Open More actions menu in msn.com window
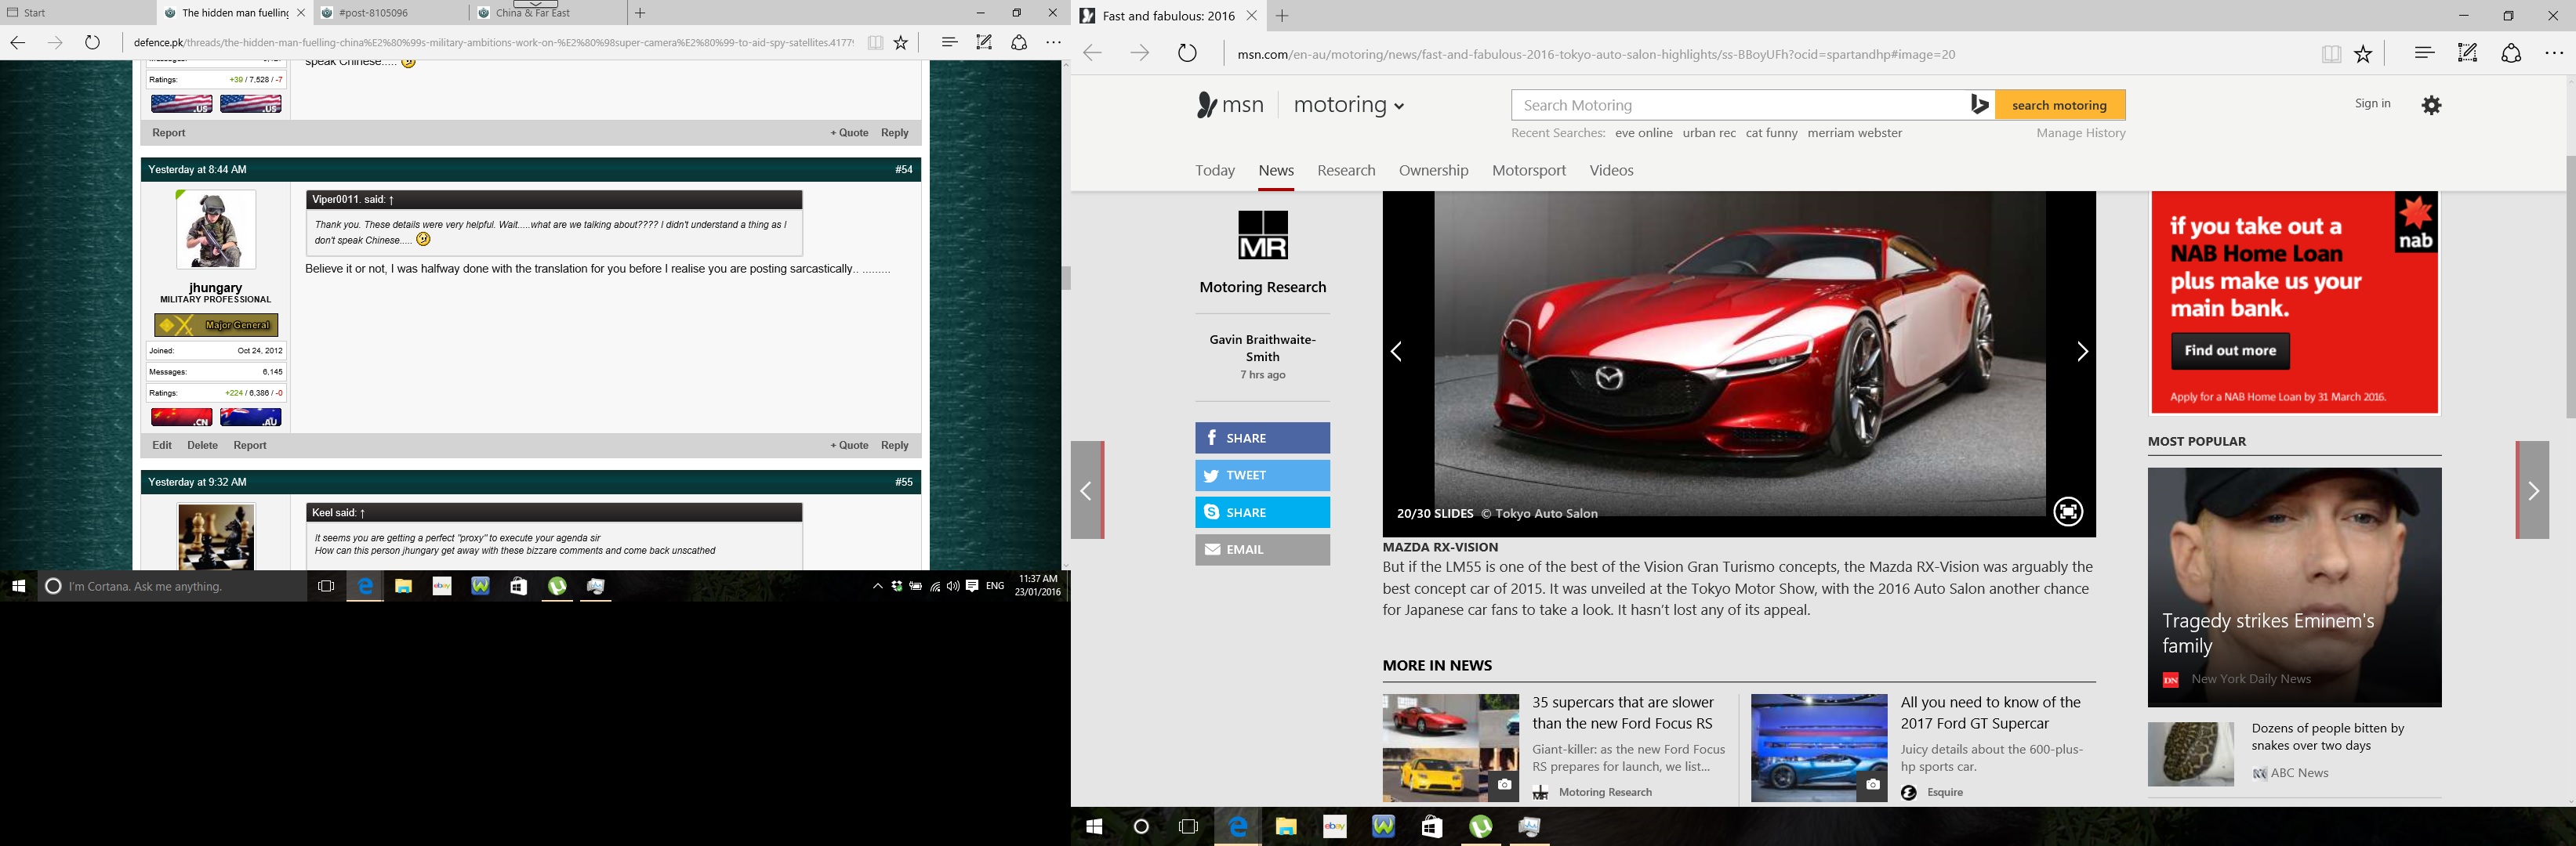The width and height of the screenshot is (2576, 846). point(2554,53)
